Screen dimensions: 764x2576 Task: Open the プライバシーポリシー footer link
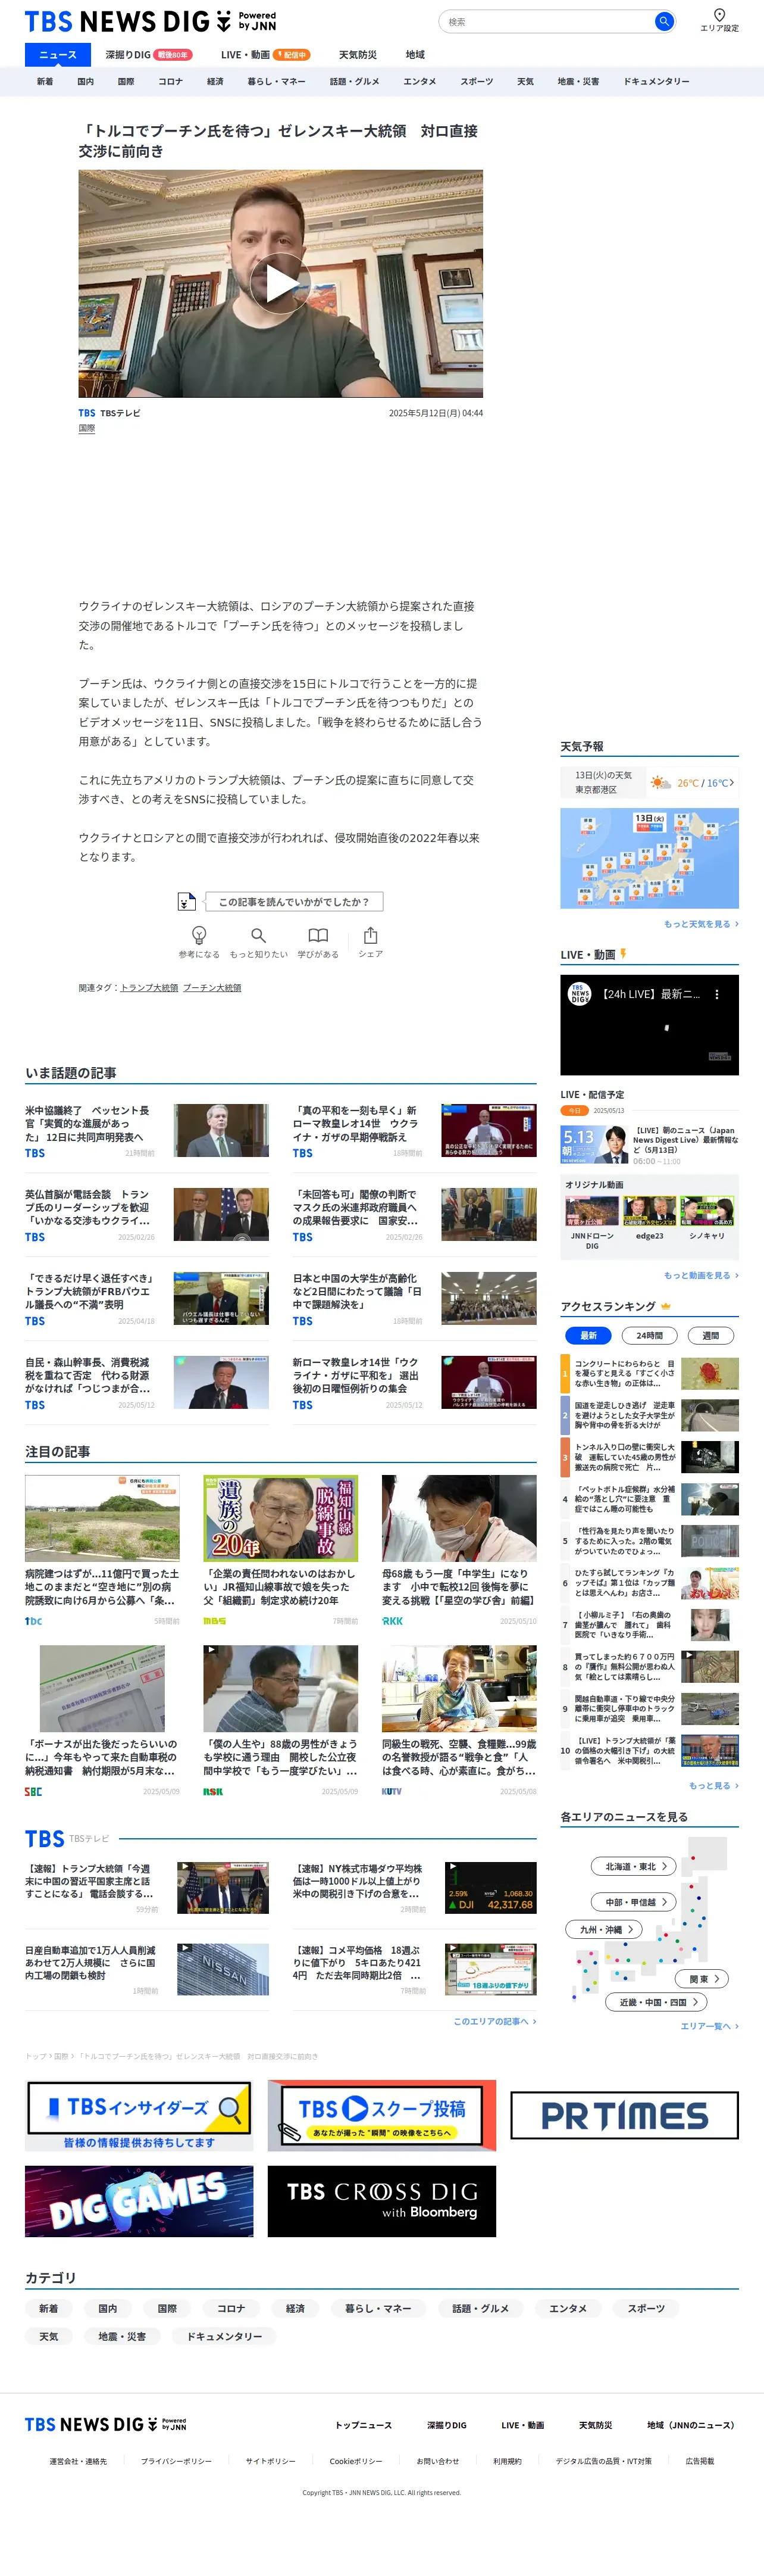176,2461
